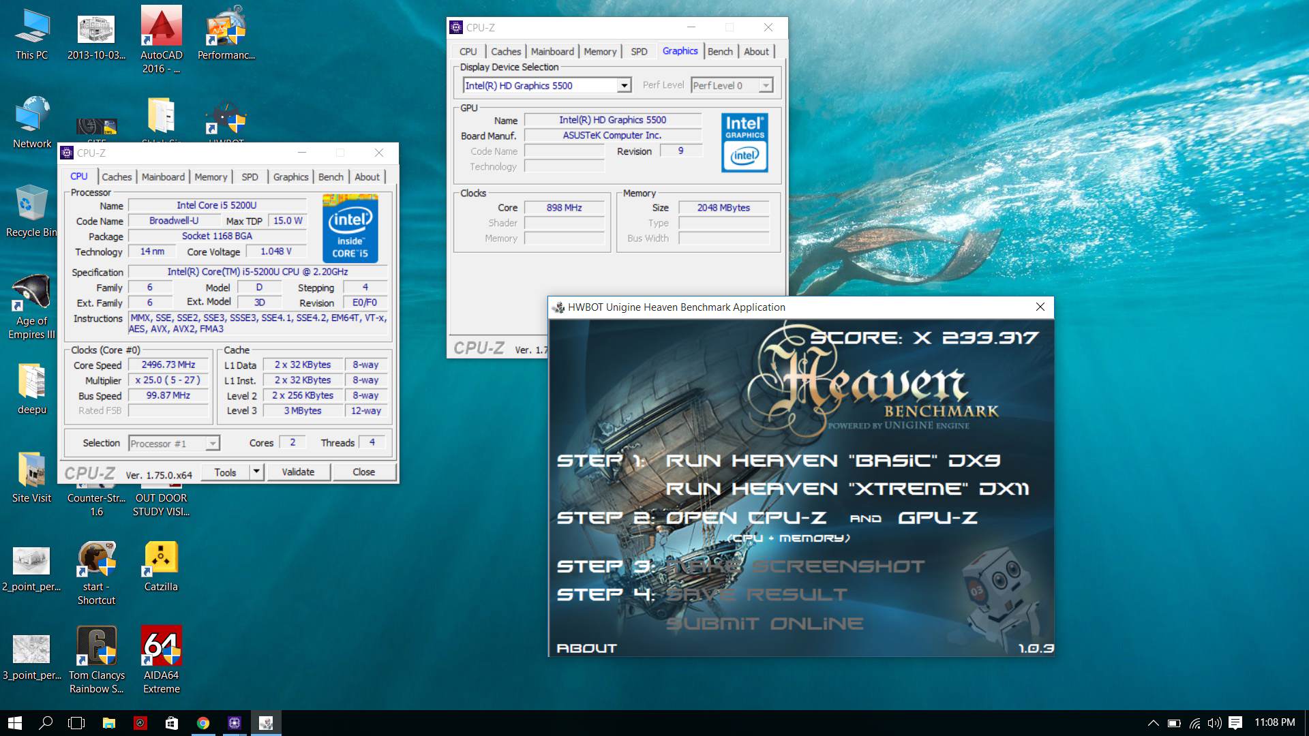
Task: Open SPD tab in front CPU-Z
Action: [250, 177]
